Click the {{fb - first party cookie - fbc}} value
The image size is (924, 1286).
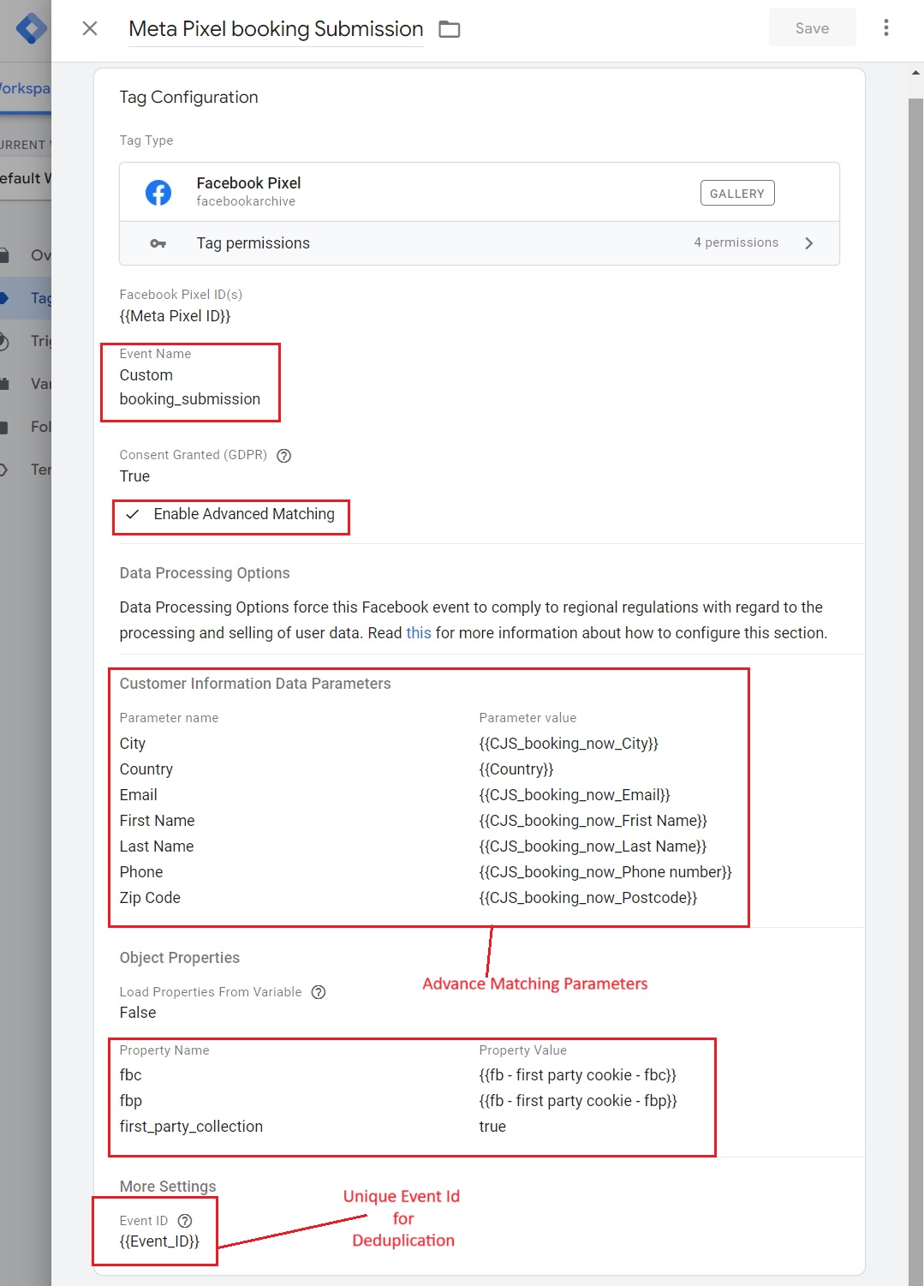pyautogui.click(x=578, y=1075)
